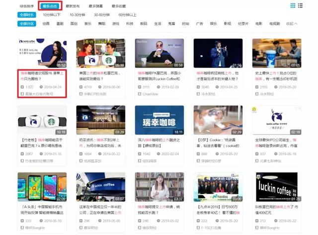Open the smartphones thumbnail video 02:09

tap(42, 187)
